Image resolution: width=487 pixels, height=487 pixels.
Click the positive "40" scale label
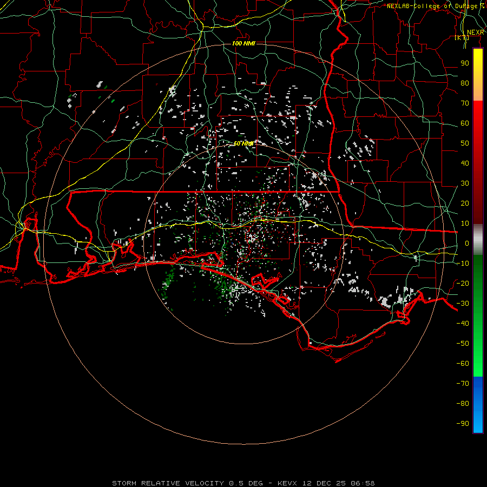(465, 163)
